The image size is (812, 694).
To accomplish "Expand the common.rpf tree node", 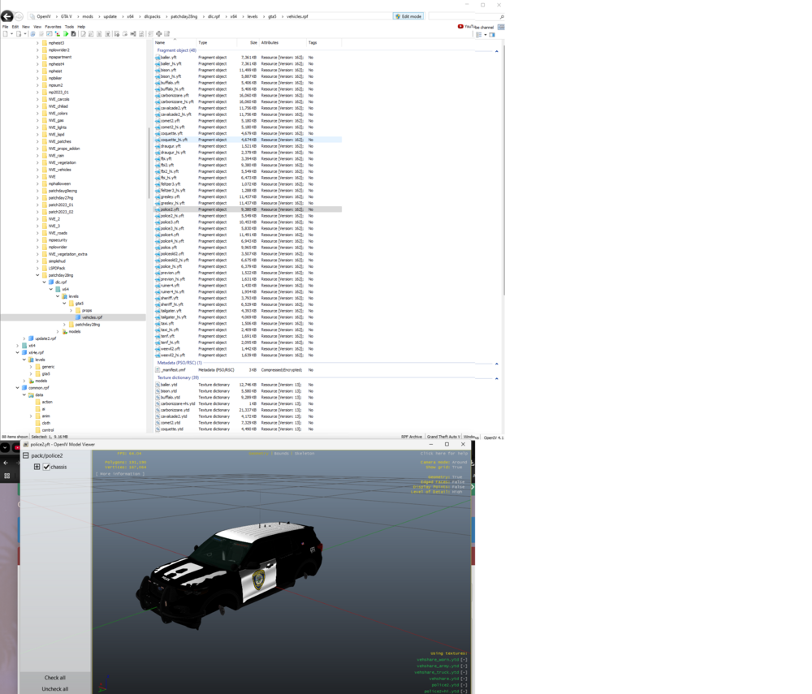I will pos(16,387).
